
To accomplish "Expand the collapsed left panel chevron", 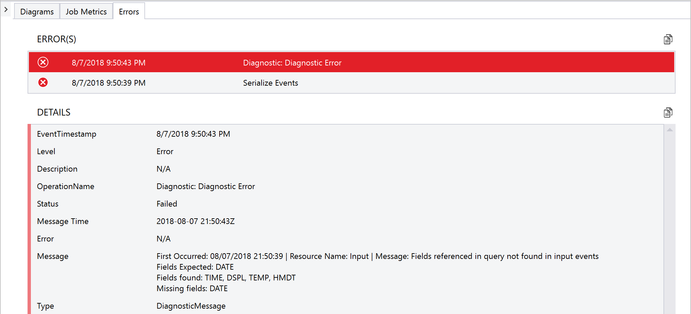I will click(5, 10).
